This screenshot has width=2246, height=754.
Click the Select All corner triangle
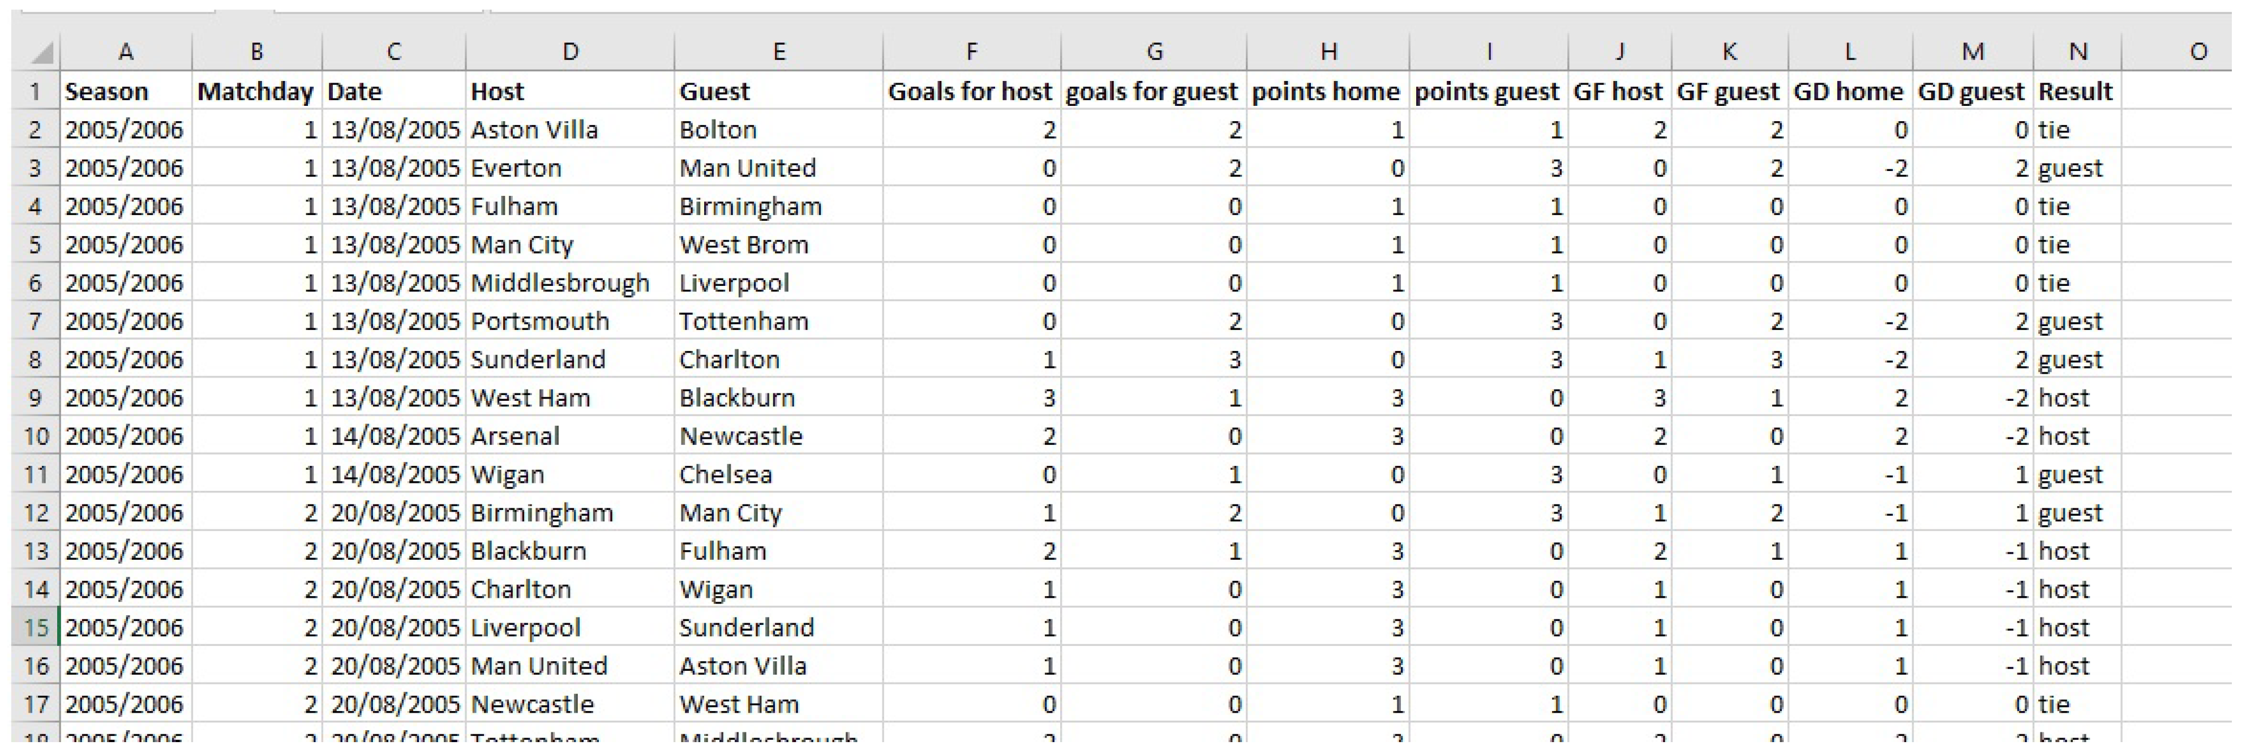point(42,53)
